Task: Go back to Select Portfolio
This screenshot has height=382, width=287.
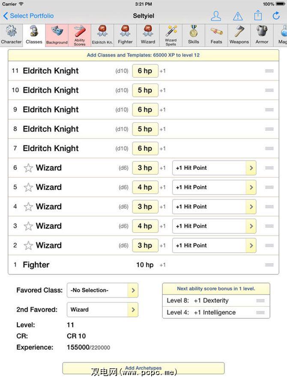Action: pyautogui.click(x=28, y=16)
